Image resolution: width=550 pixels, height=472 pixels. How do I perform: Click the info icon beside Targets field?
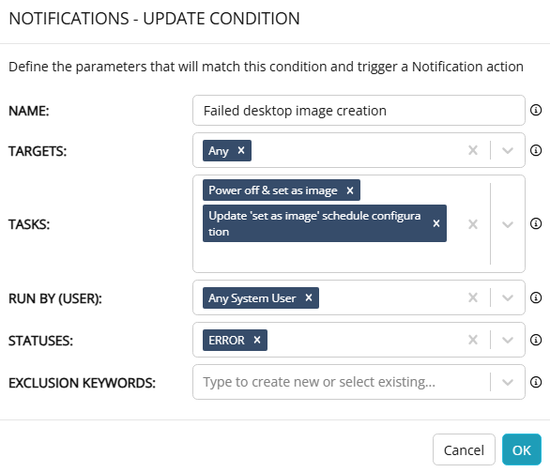(x=536, y=150)
